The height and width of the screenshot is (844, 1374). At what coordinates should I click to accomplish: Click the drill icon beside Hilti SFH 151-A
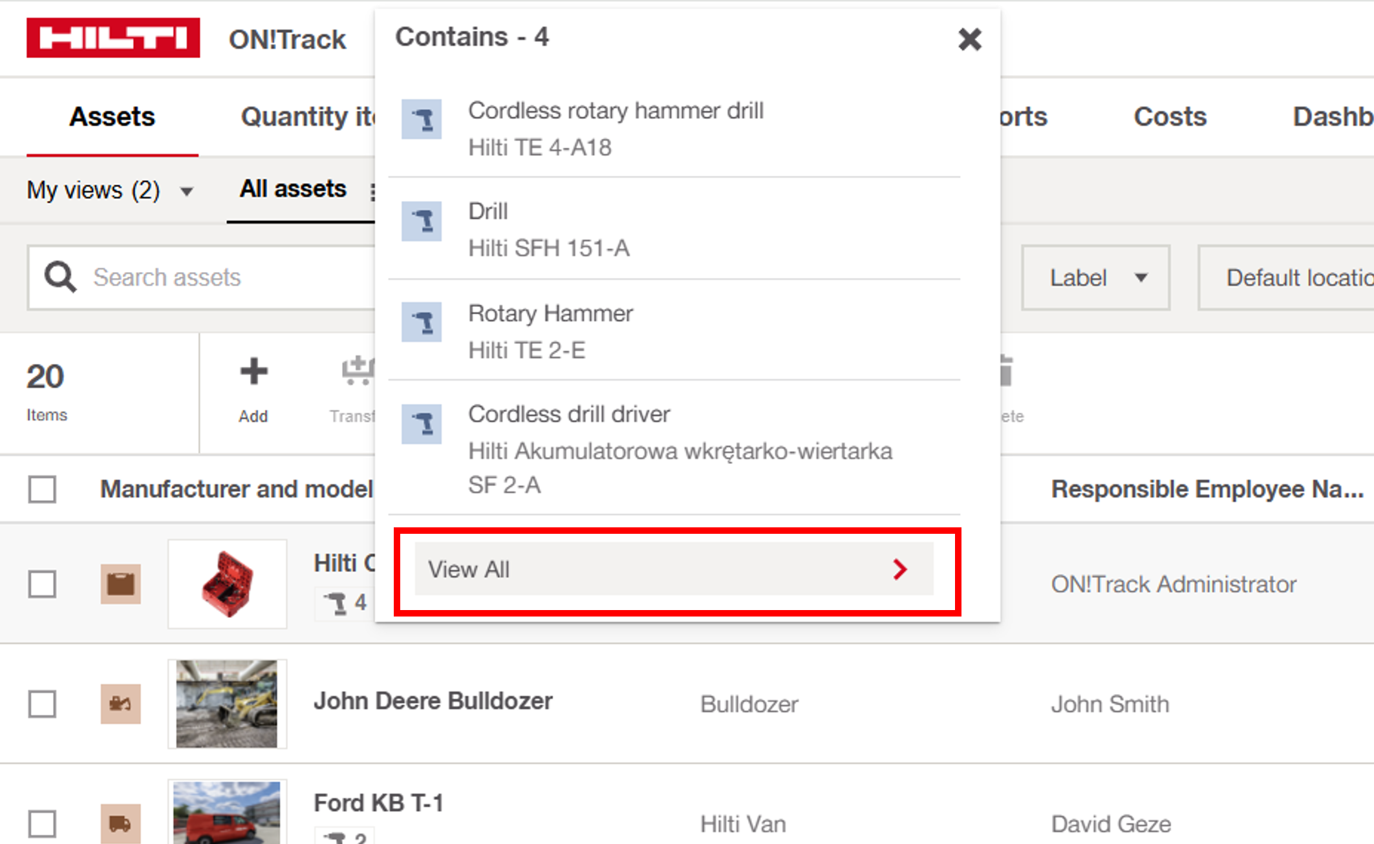coord(422,221)
